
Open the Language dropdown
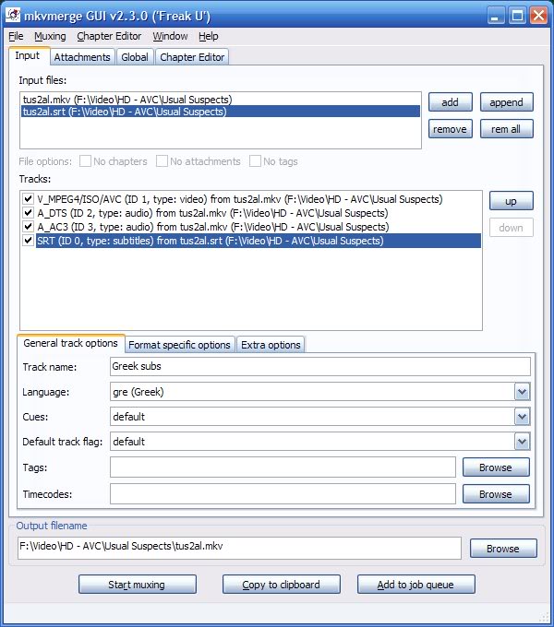point(523,392)
